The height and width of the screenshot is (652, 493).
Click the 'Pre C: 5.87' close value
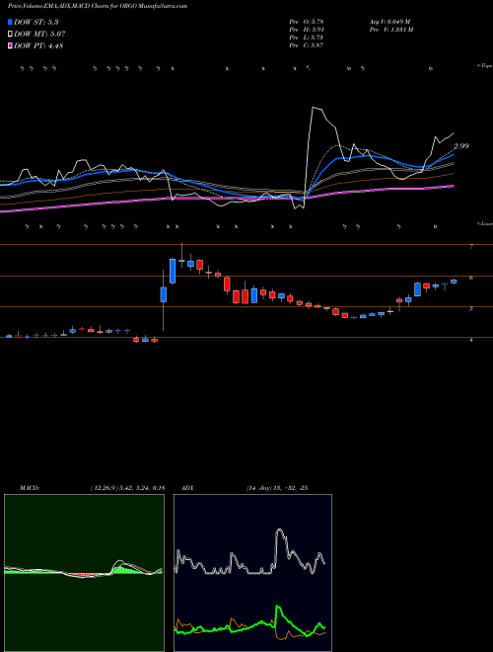307,45
